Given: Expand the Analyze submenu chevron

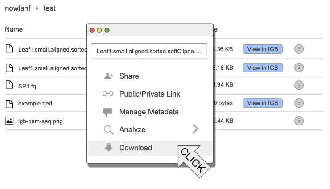Looking at the screenshot, I should click(x=195, y=129).
